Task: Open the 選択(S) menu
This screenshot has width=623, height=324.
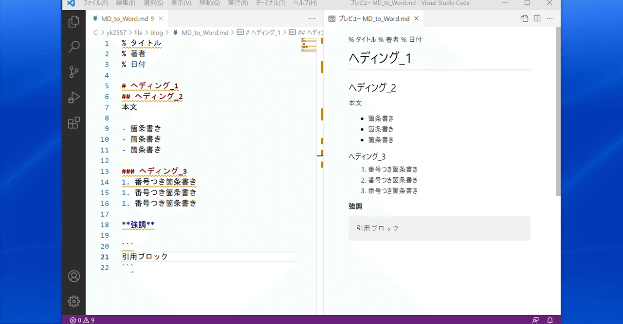Action: click(153, 3)
